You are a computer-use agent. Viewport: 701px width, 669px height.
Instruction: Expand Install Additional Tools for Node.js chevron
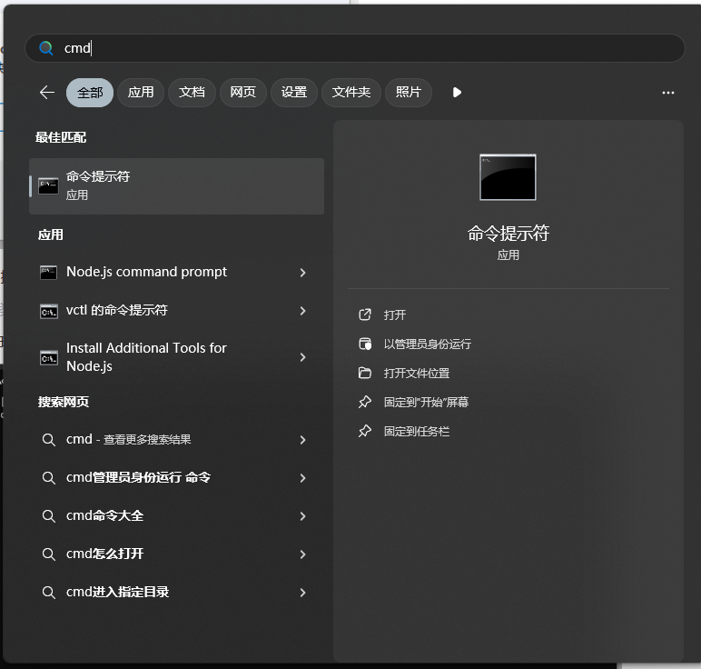(x=302, y=357)
